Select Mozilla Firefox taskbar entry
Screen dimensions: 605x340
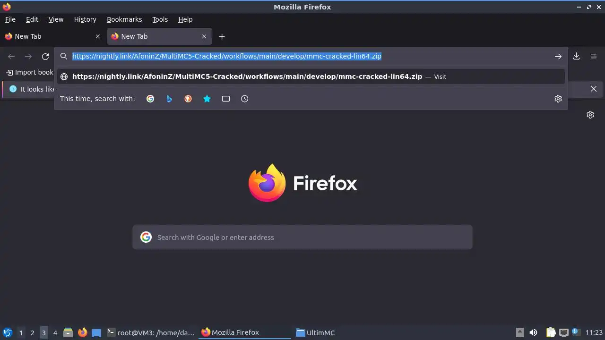click(245, 332)
